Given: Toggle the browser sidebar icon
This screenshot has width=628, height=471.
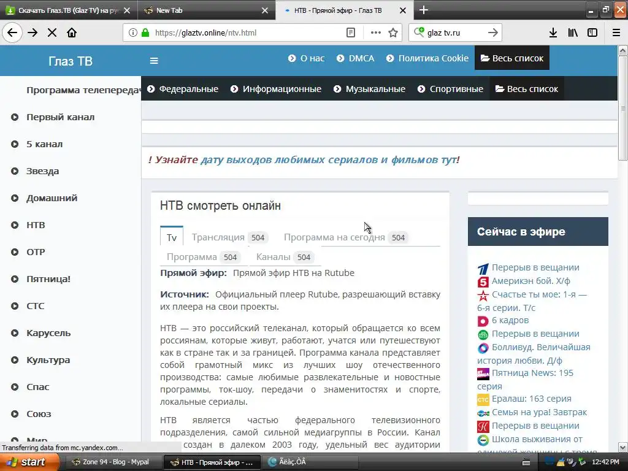Looking at the screenshot, I should pyautogui.click(x=592, y=33).
